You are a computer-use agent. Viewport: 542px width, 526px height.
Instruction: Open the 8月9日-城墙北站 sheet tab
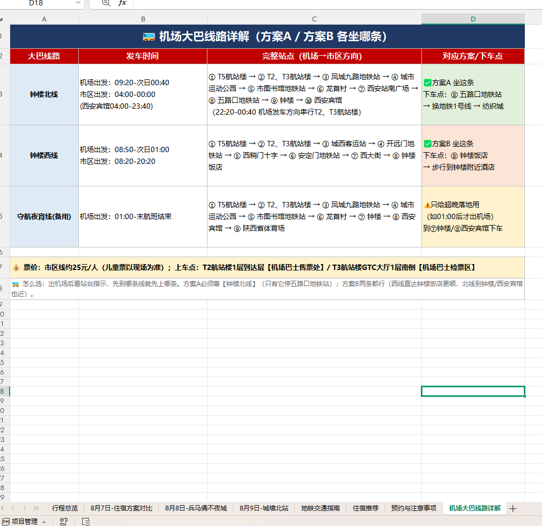264,508
